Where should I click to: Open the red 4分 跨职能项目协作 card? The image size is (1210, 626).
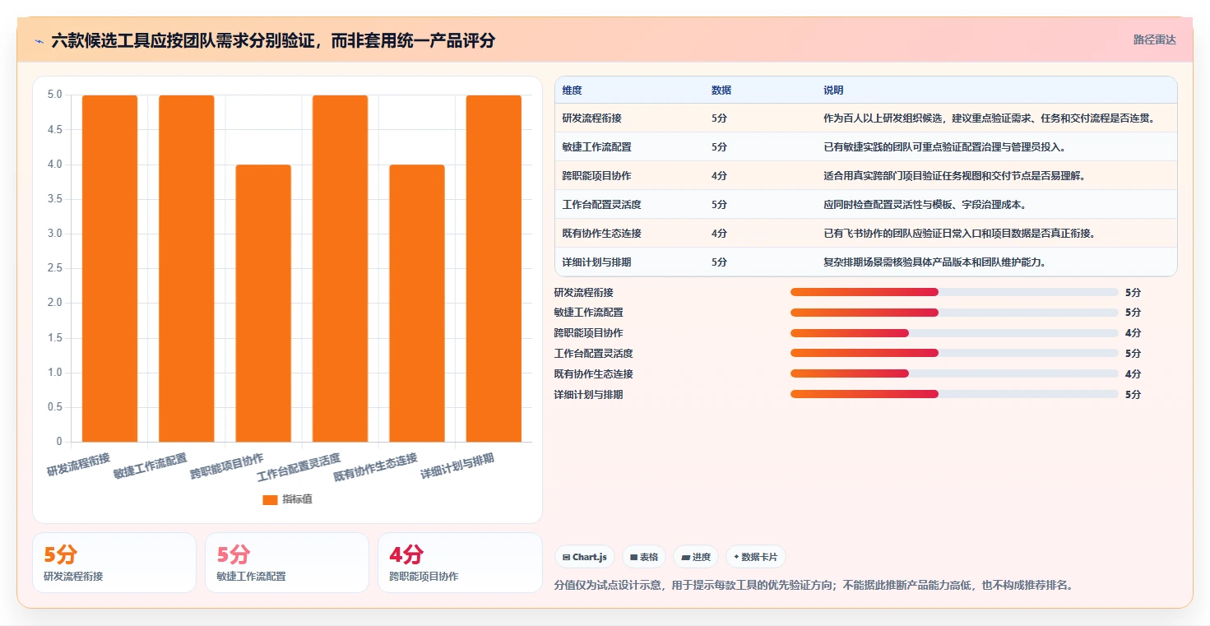point(460,563)
